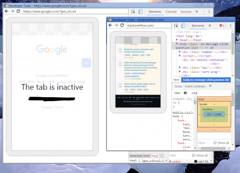Toggle the .cls class editor button
The image size is (240, 173).
(194, 93)
